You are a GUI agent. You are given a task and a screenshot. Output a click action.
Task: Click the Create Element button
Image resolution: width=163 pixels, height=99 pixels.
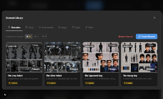click(147, 36)
